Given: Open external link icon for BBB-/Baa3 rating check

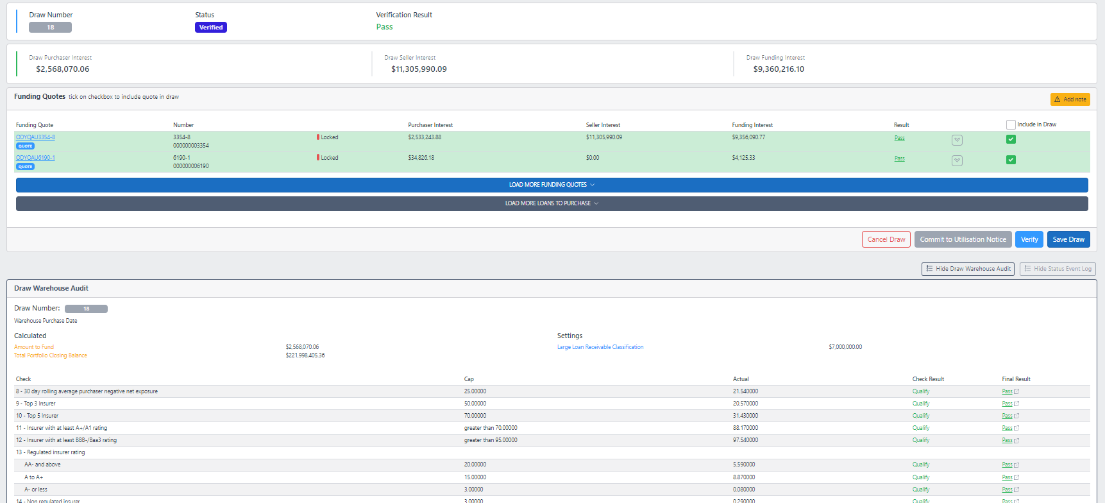Looking at the screenshot, I should (x=1016, y=441).
